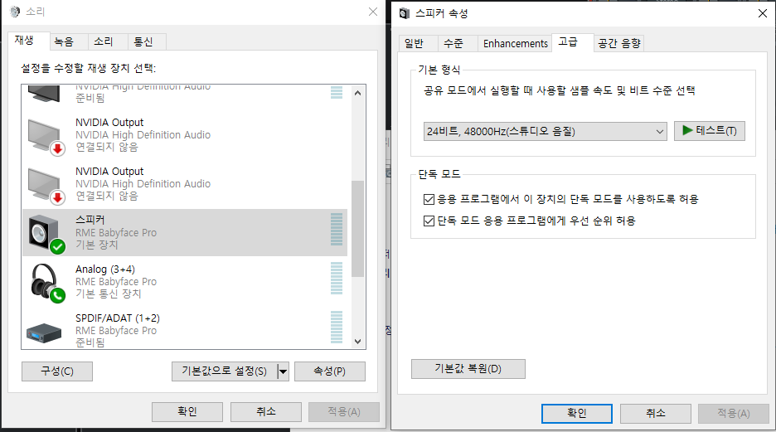Click the sound icon in 소리 title bar

(16, 12)
